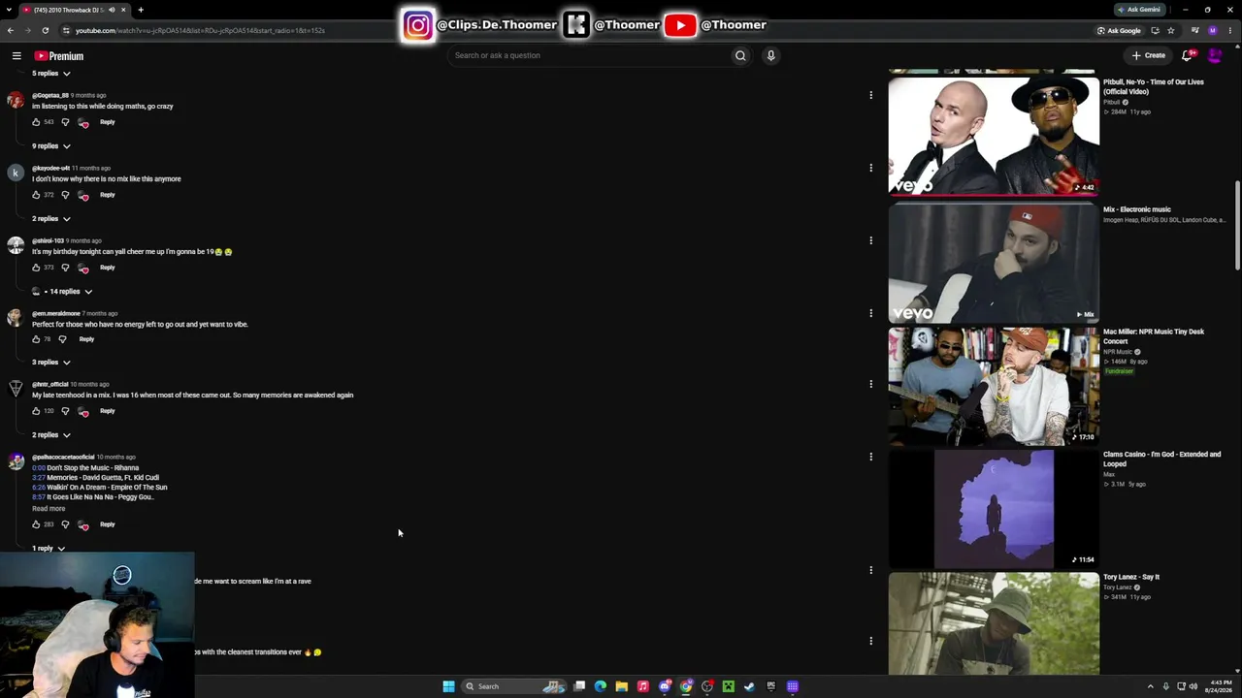1242x698 pixels.
Task: Open the YouTube account avatar menu
Action: pyautogui.click(x=1214, y=55)
